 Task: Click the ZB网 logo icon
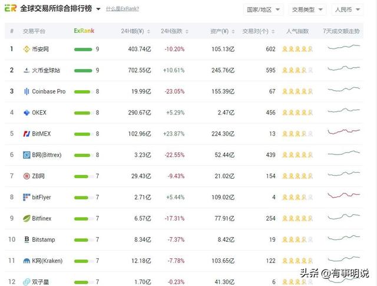[x=27, y=176]
